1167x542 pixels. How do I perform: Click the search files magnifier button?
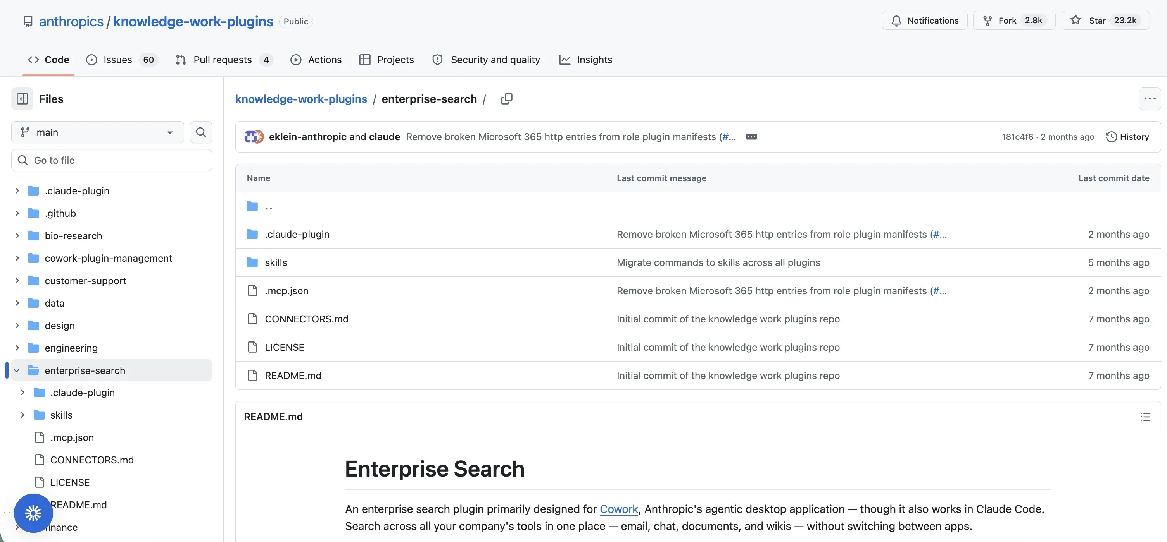pyautogui.click(x=201, y=132)
